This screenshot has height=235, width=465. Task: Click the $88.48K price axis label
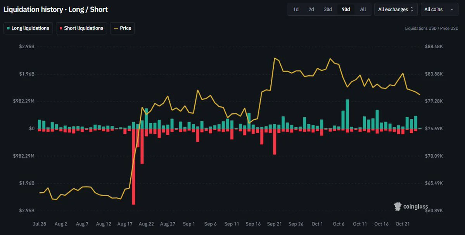tap(434, 47)
